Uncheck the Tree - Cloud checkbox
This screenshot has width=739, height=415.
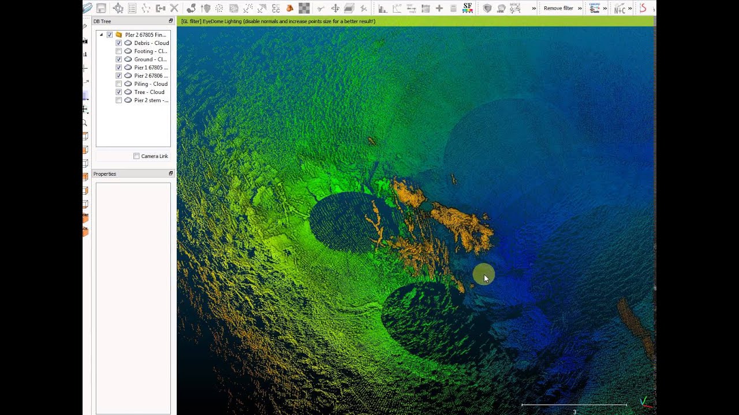coord(119,92)
